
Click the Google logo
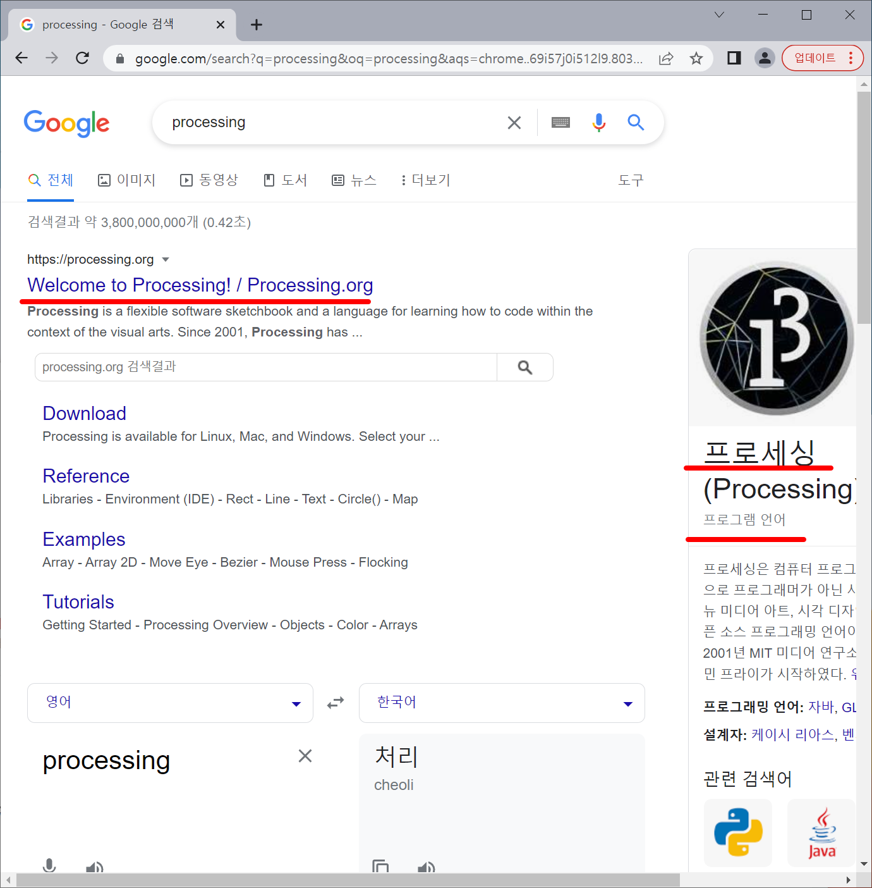pos(67,123)
